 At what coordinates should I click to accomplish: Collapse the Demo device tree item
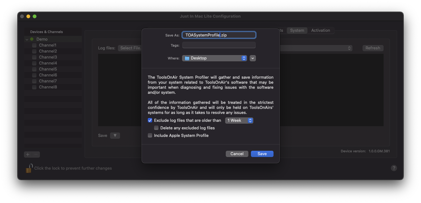point(27,39)
